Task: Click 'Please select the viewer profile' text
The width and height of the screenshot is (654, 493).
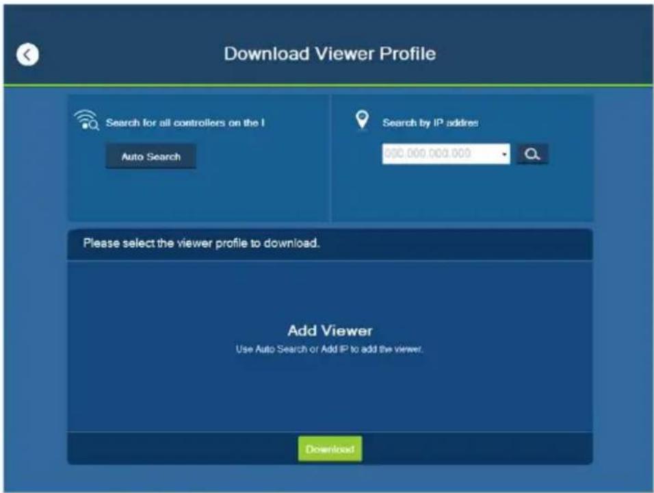Action: pos(201,243)
